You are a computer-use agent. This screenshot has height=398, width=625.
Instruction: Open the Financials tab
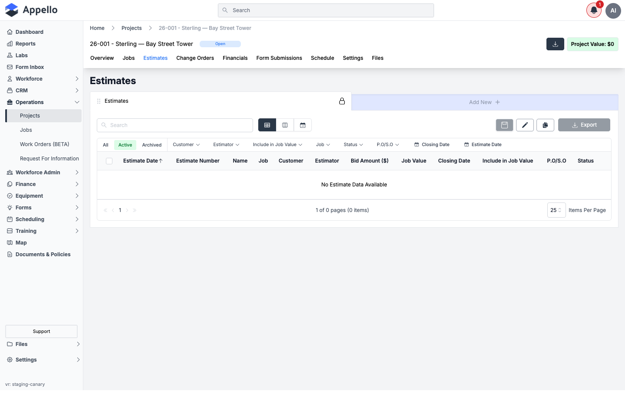tap(235, 58)
